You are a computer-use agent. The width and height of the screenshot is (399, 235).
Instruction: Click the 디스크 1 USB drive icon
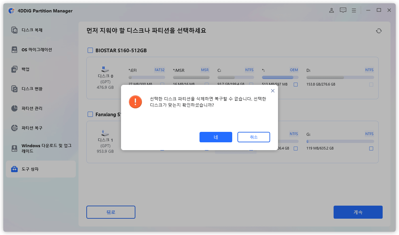pyautogui.click(x=105, y=133)
